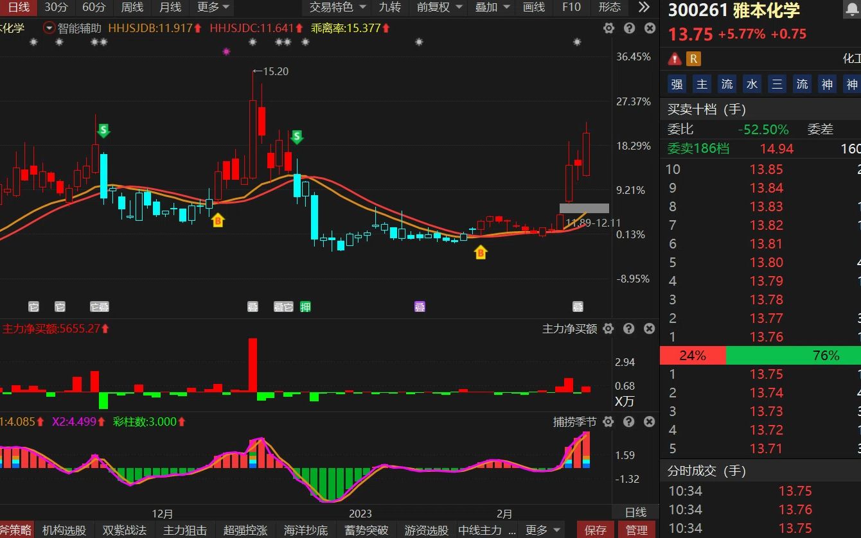
Task: Open F10 company info
Action: 571,7
